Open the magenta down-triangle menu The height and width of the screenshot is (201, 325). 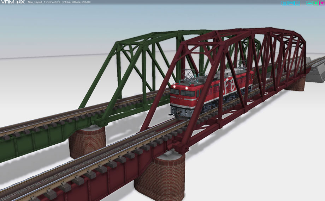(322, 3)
